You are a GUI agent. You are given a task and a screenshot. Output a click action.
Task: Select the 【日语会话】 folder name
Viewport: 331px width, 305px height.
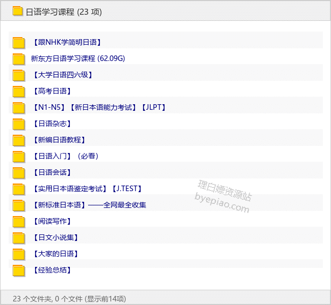52,172
